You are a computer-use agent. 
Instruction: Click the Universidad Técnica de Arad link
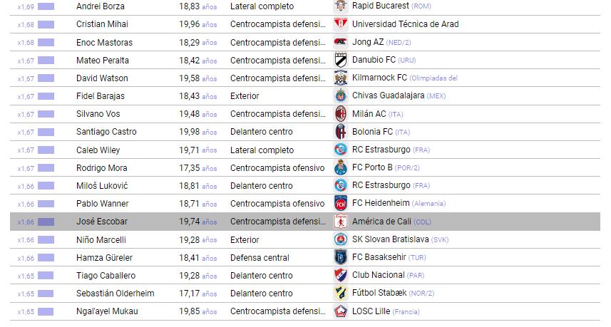(405, 24)
